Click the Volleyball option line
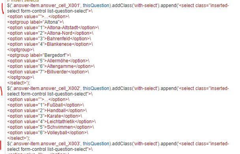Screen dimensions: 240x154 (x=48, y=133)
